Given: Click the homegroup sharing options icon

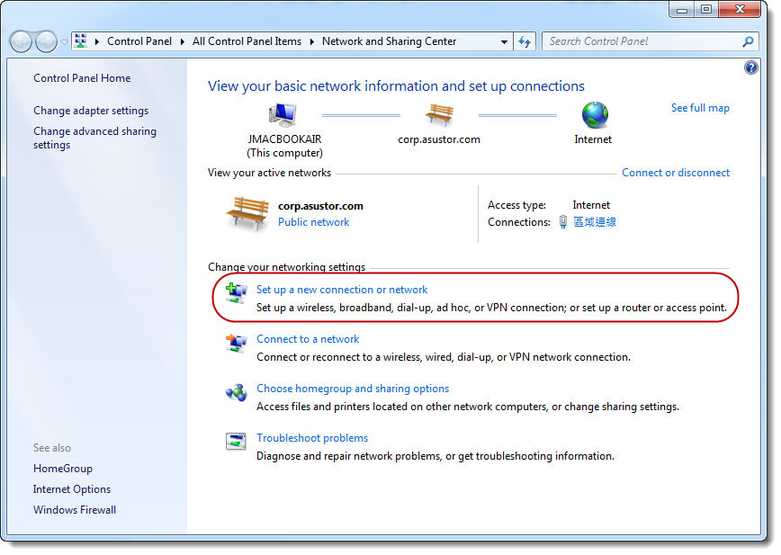Looking at the screenshot, I should [236, 392].
